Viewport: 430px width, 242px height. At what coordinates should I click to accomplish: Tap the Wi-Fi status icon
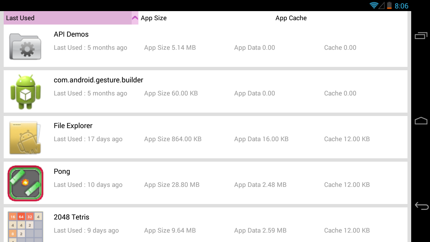pyautogui.click(x=374, y=6)
